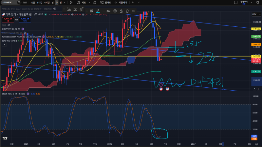Change the brush line color swatch

point(98,11)
